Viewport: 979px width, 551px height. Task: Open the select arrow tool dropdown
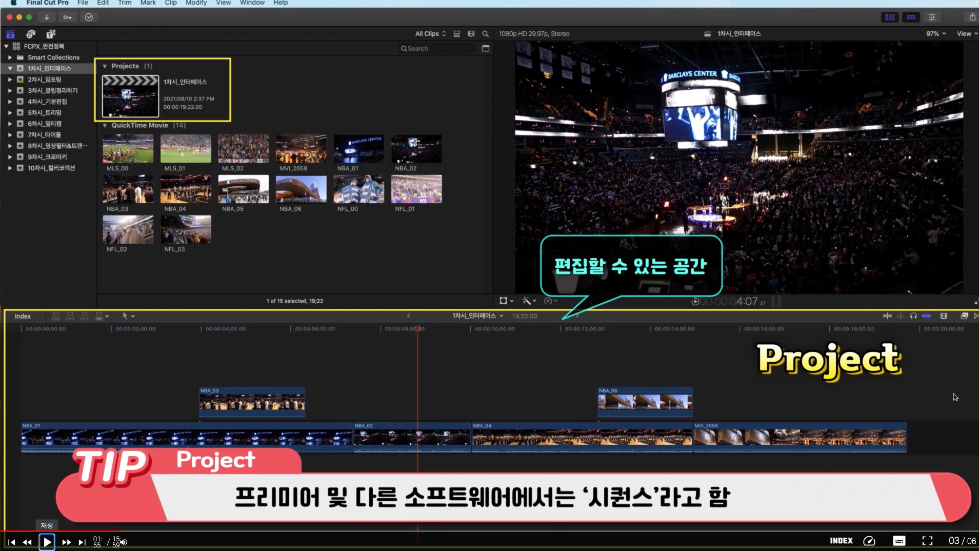(128, 316)
